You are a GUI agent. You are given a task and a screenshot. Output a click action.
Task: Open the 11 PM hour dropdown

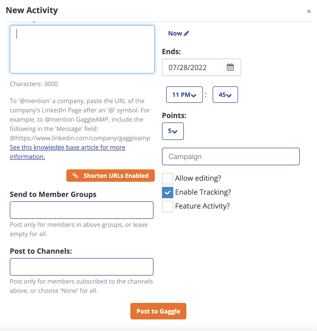pyautogui.click(x=184, y=95)
